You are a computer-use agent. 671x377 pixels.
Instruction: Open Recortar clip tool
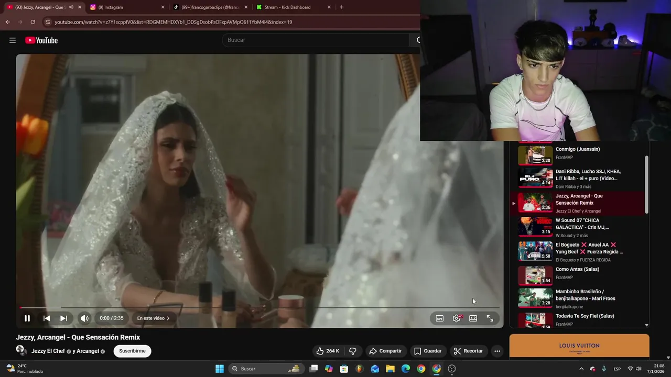coord(468,351)
